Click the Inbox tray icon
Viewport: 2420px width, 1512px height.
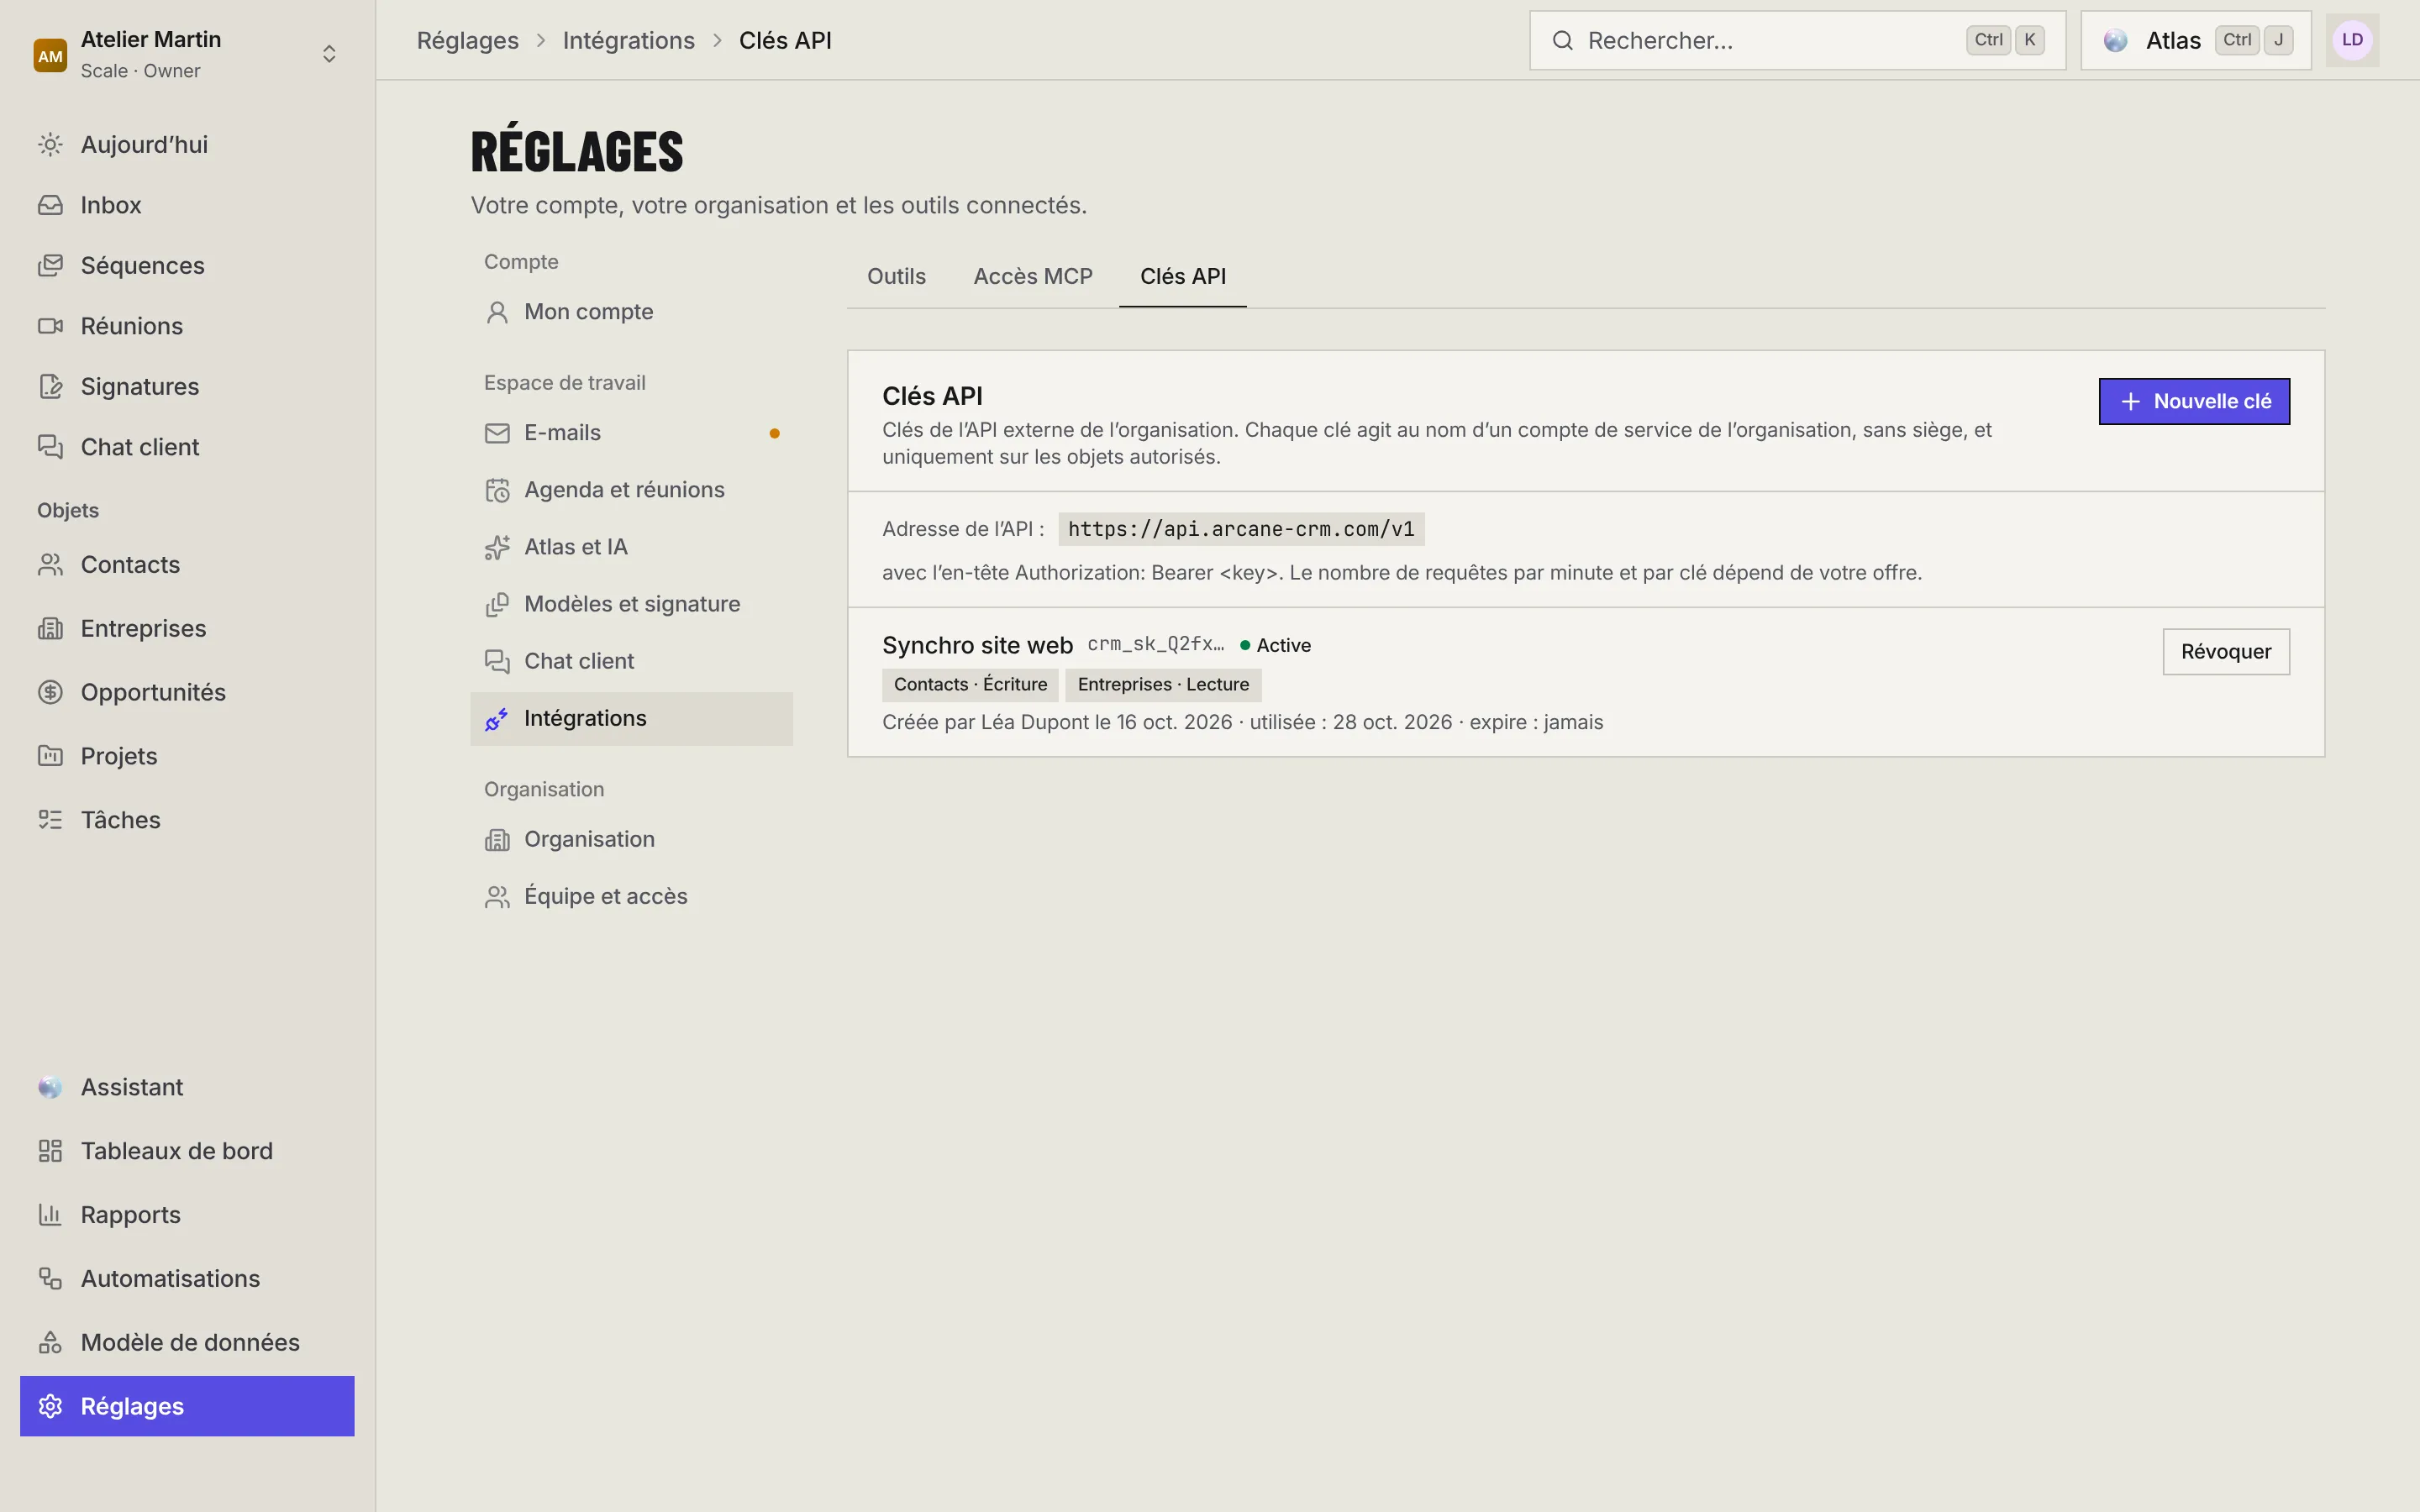pyautogui.click(x=50, y=205)
